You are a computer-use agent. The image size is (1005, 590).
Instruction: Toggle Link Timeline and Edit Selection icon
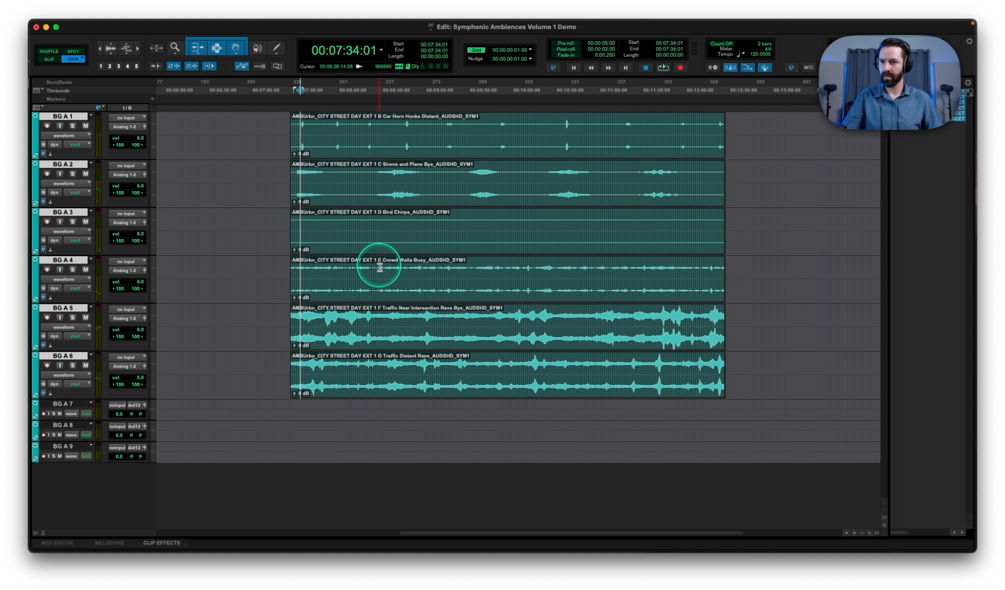(x=173, y=66)
